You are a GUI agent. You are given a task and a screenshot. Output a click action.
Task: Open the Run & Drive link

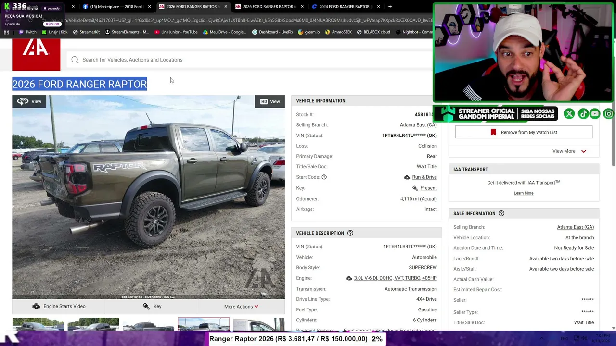pos(424,177)
